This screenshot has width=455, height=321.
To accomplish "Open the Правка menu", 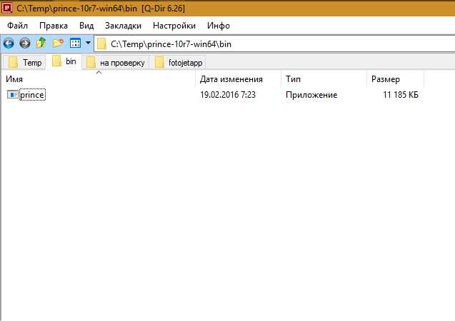I will pos(54,26).
